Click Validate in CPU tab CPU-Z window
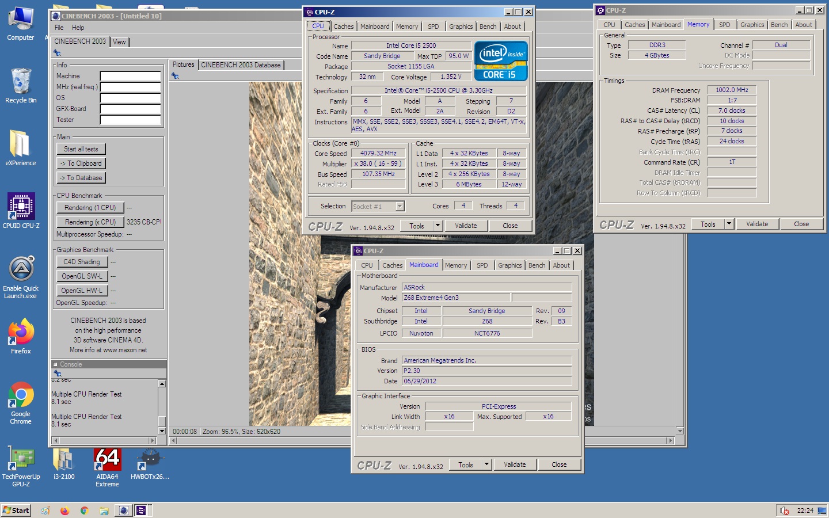This screenshot has width=829, height=518. pos(466,226)
